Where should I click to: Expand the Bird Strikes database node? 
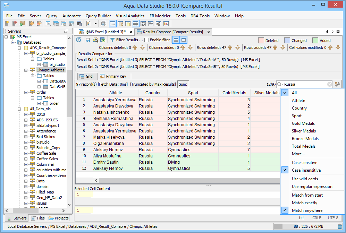26,137
